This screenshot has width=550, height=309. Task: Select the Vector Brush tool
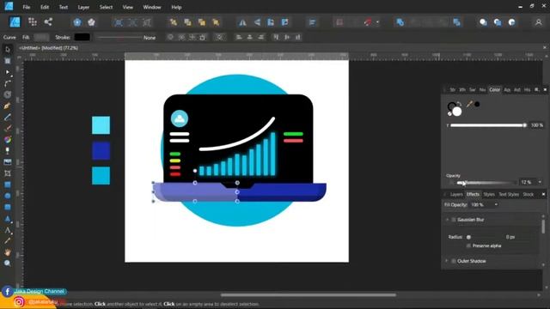coord(8,128)
